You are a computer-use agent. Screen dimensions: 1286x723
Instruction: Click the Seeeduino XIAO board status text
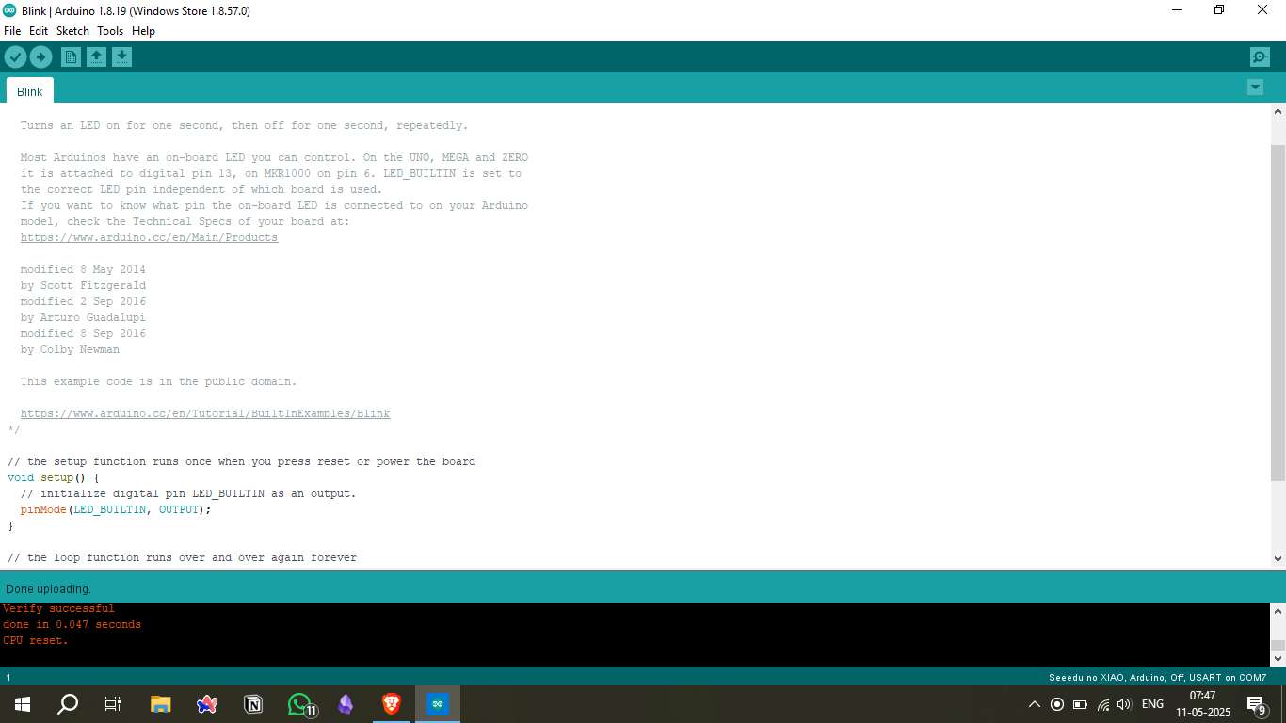click(x=1158, y=678)
